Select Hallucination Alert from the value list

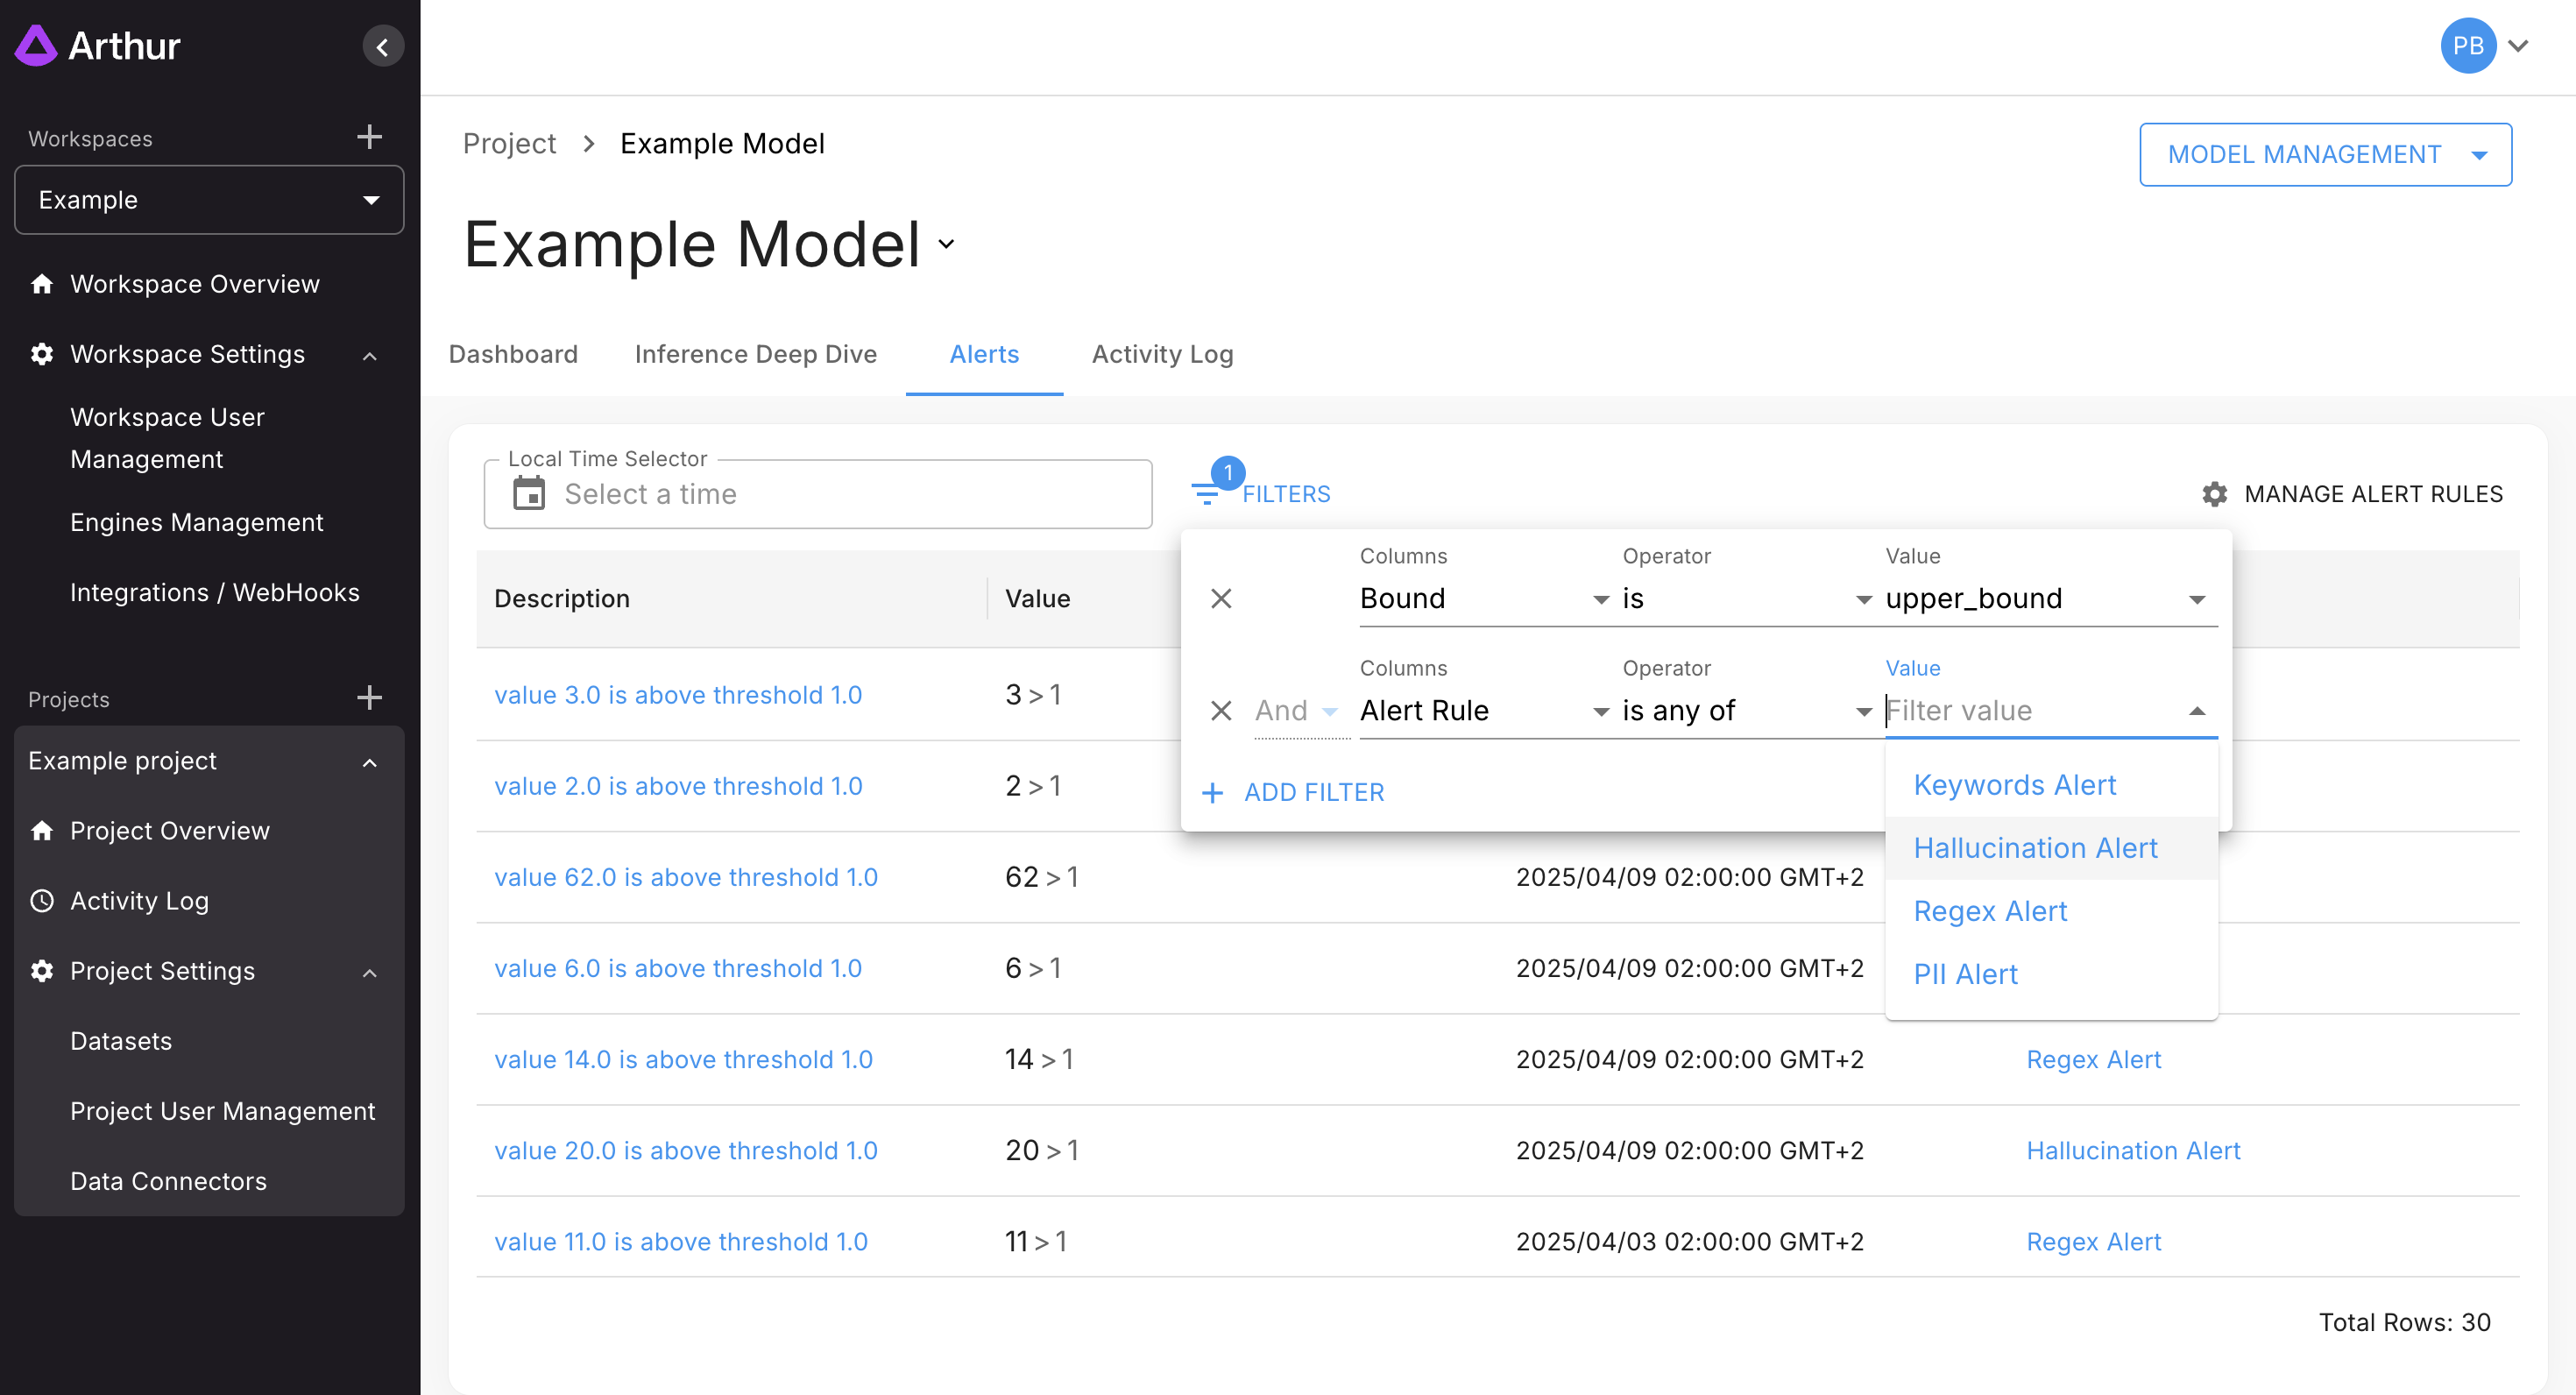[x=2035, y=848]
